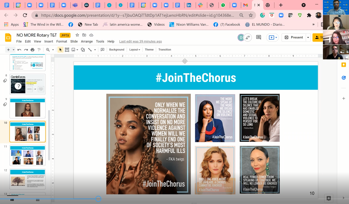Open the Arrange menu
Image resolution: width=349 pixels, height=204 pixels.
click(x=86, y=41)
